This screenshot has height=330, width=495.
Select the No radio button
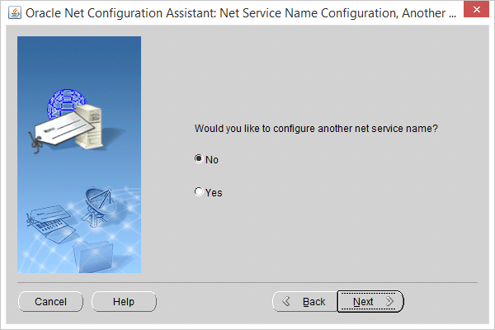199,158
